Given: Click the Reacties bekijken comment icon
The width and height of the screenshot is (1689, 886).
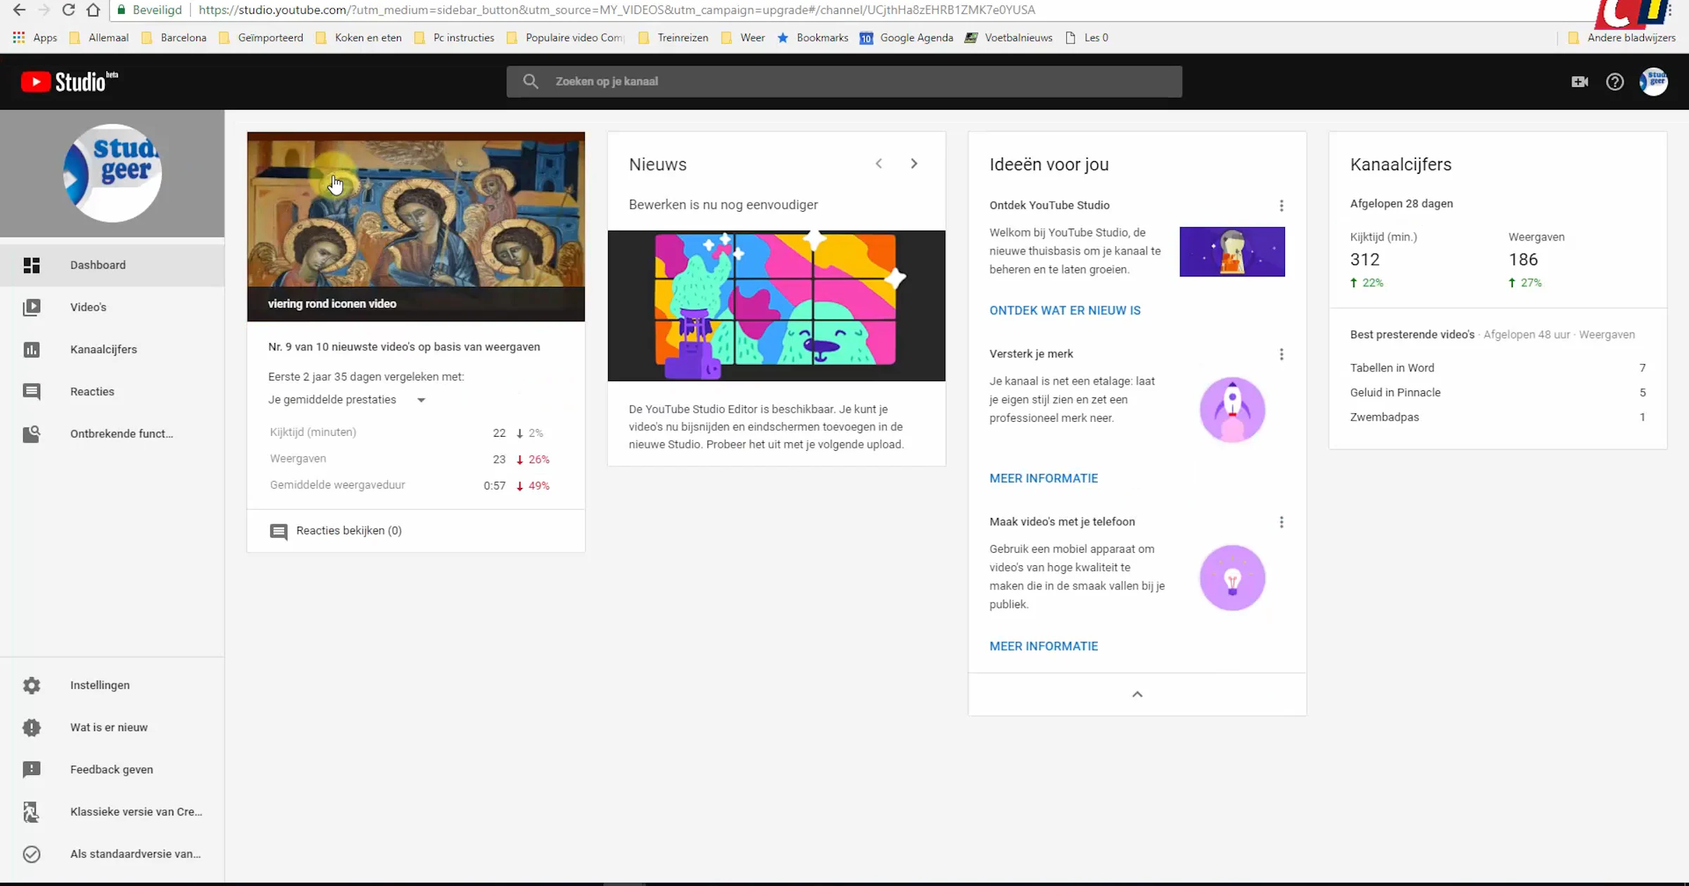Looking at the screenshot, I should tap(279, 531).
